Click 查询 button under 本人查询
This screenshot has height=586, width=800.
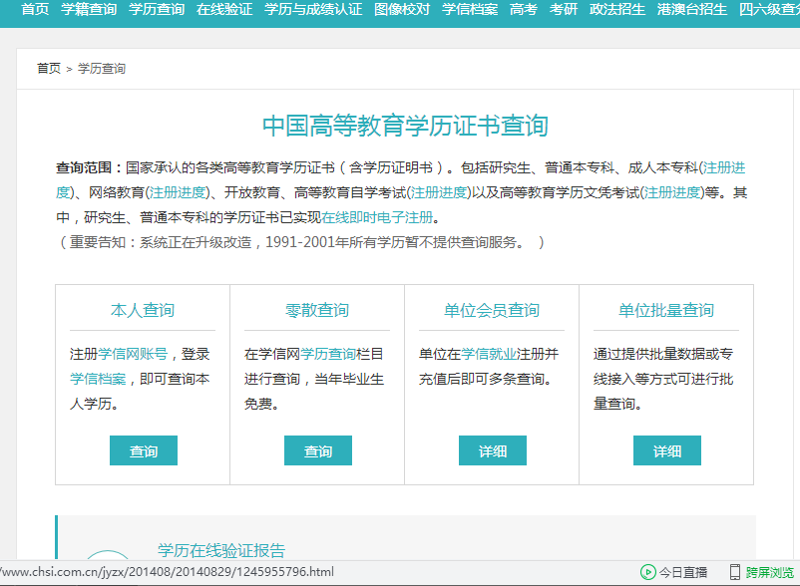(144, 450)
